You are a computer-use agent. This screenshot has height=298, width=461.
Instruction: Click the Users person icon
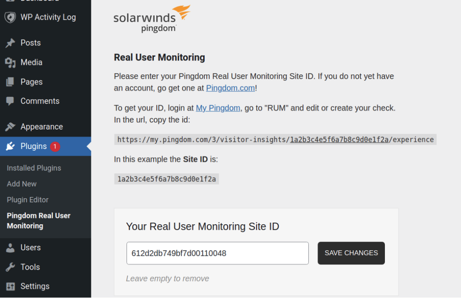pyautogui.click(x=10, y=248)
